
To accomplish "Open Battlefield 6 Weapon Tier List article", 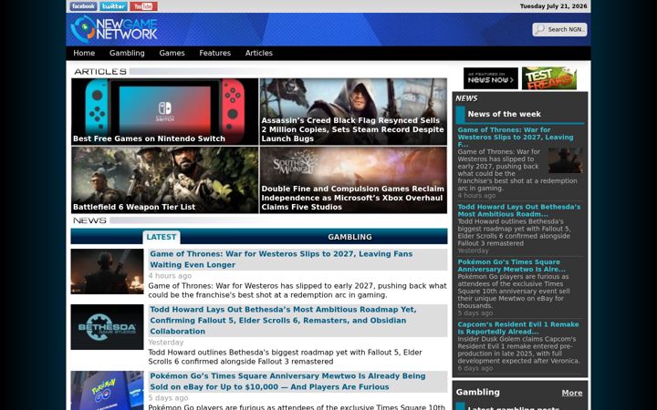I will [x=164, y=179].
